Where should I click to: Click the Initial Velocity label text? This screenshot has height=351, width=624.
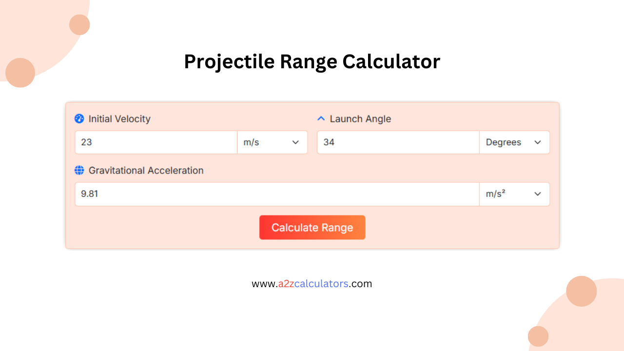[119, 118]
